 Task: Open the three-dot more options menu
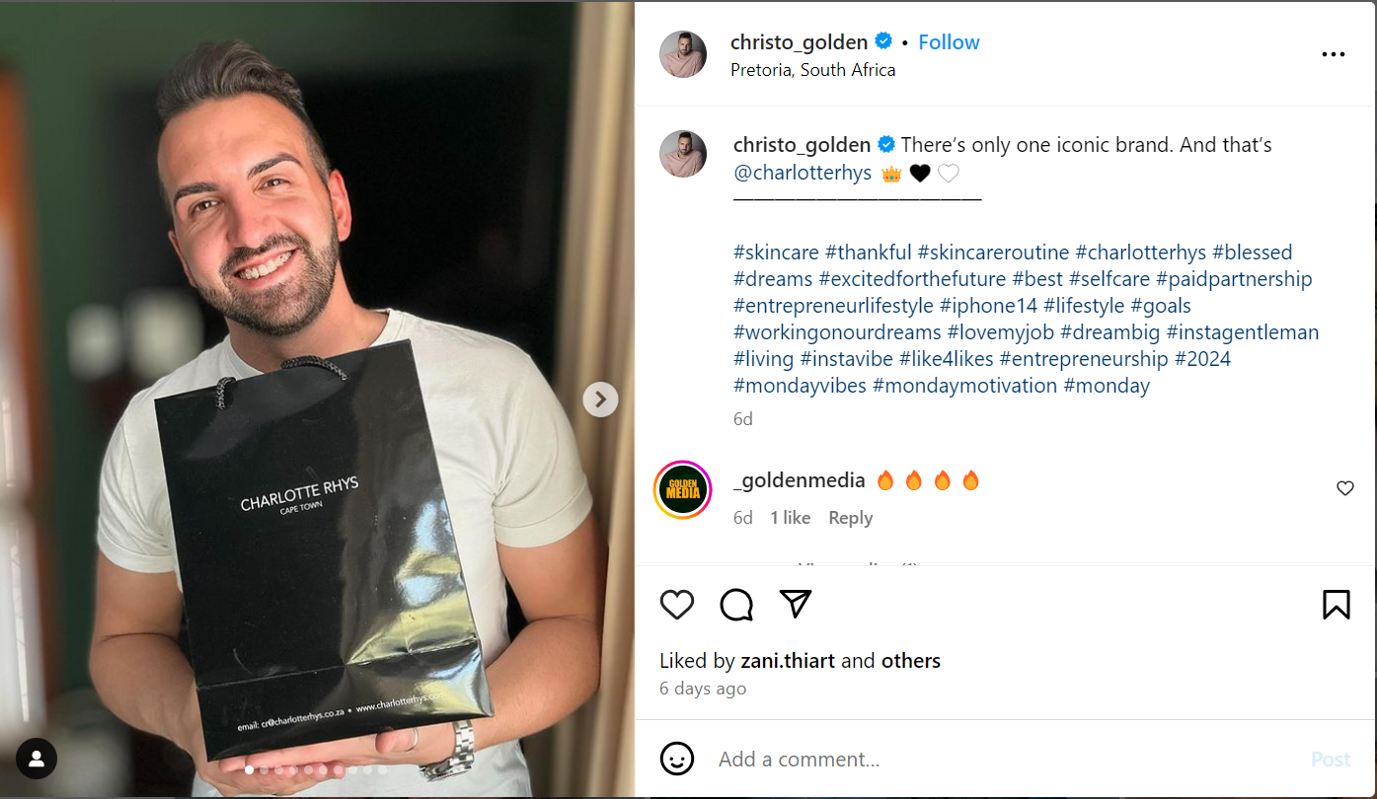(x=1334, y=55)
